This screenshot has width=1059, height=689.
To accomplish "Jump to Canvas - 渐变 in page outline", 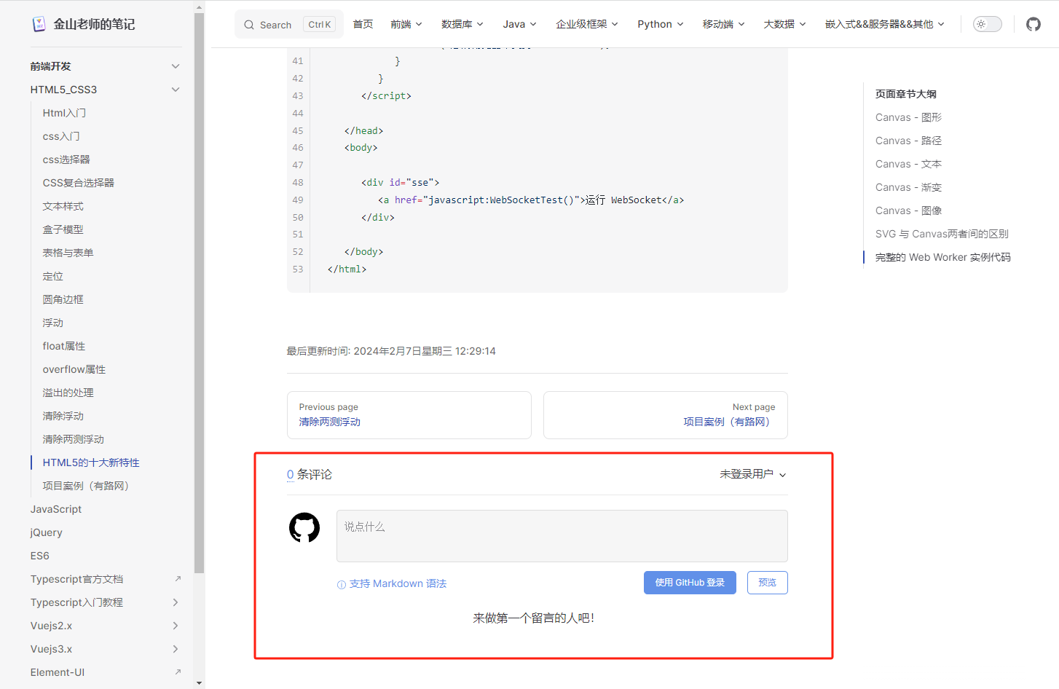I will tap(908, 187).
